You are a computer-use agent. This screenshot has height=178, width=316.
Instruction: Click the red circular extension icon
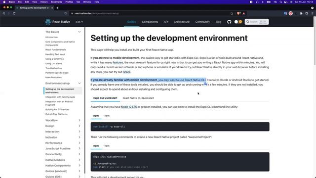[291, 13]
